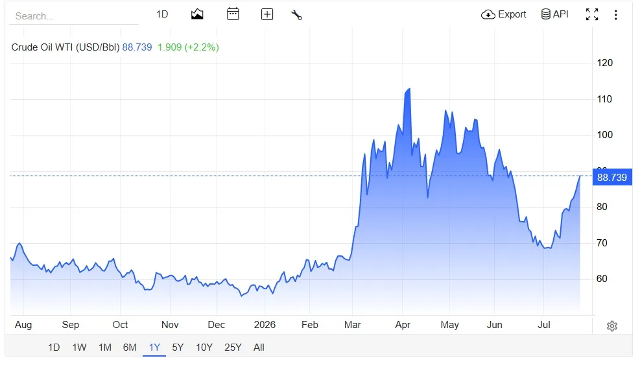Switch to the 6M range
This screenshot has width=640, height=365.
130,347
